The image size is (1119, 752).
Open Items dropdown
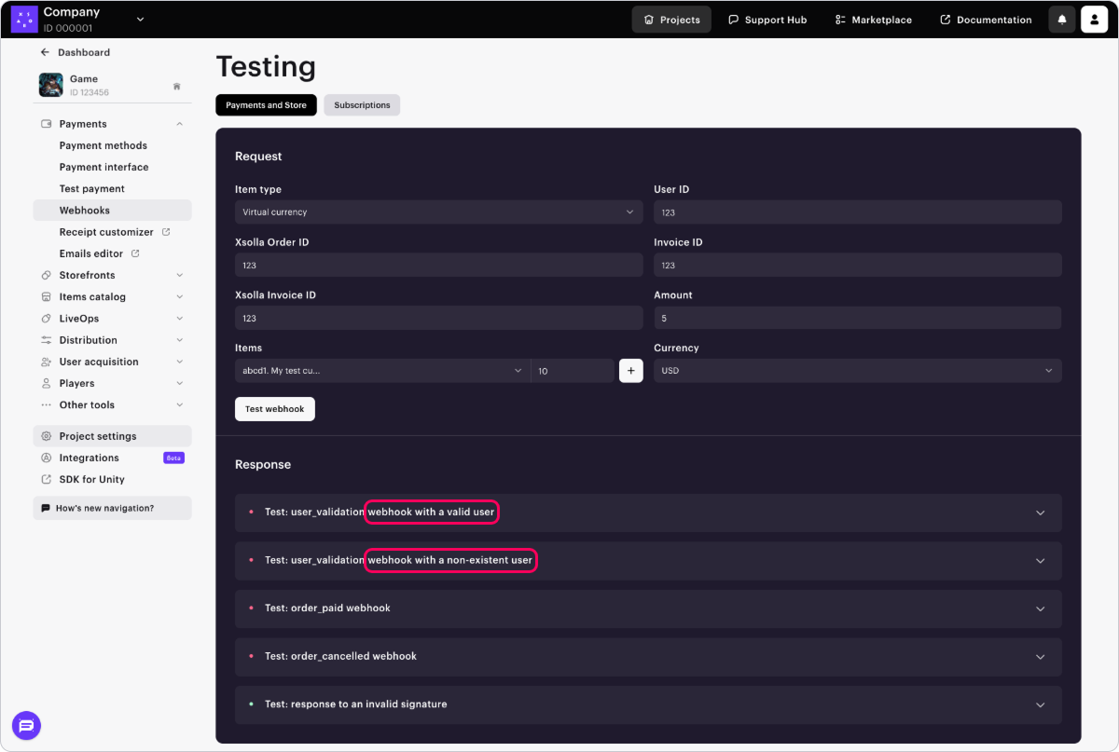pyautogui.click(x=382, y=371)
